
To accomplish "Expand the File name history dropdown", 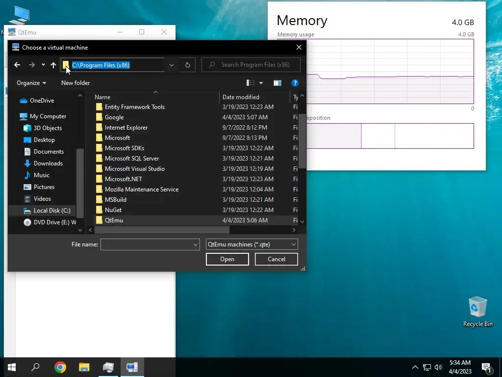I will [x=195, y=244].
